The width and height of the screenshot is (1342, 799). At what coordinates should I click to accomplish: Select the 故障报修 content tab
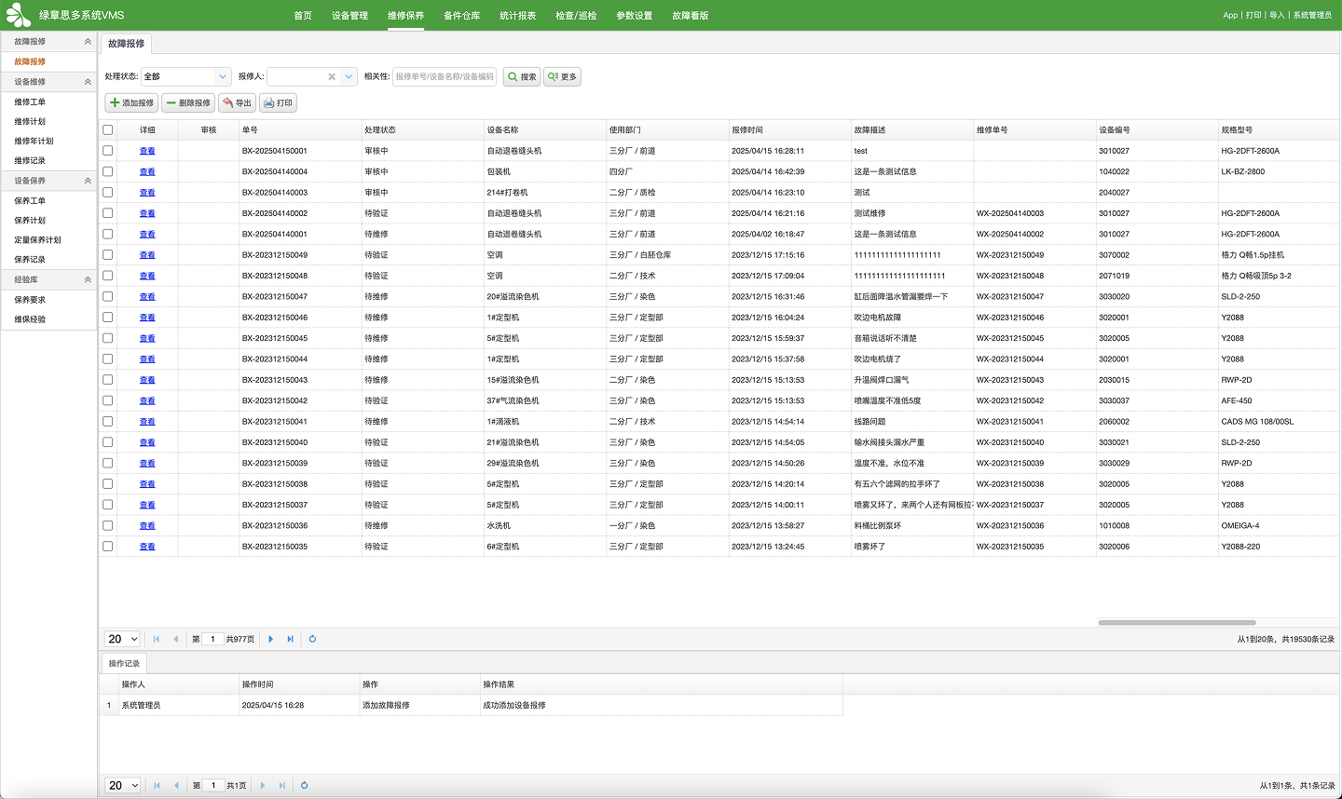point(126,44)
